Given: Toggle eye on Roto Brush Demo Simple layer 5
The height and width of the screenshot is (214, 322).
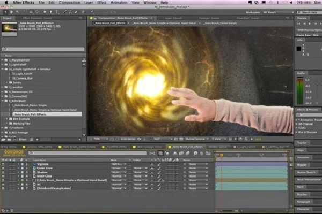Looking at the screenshot, I should [3, 180].
